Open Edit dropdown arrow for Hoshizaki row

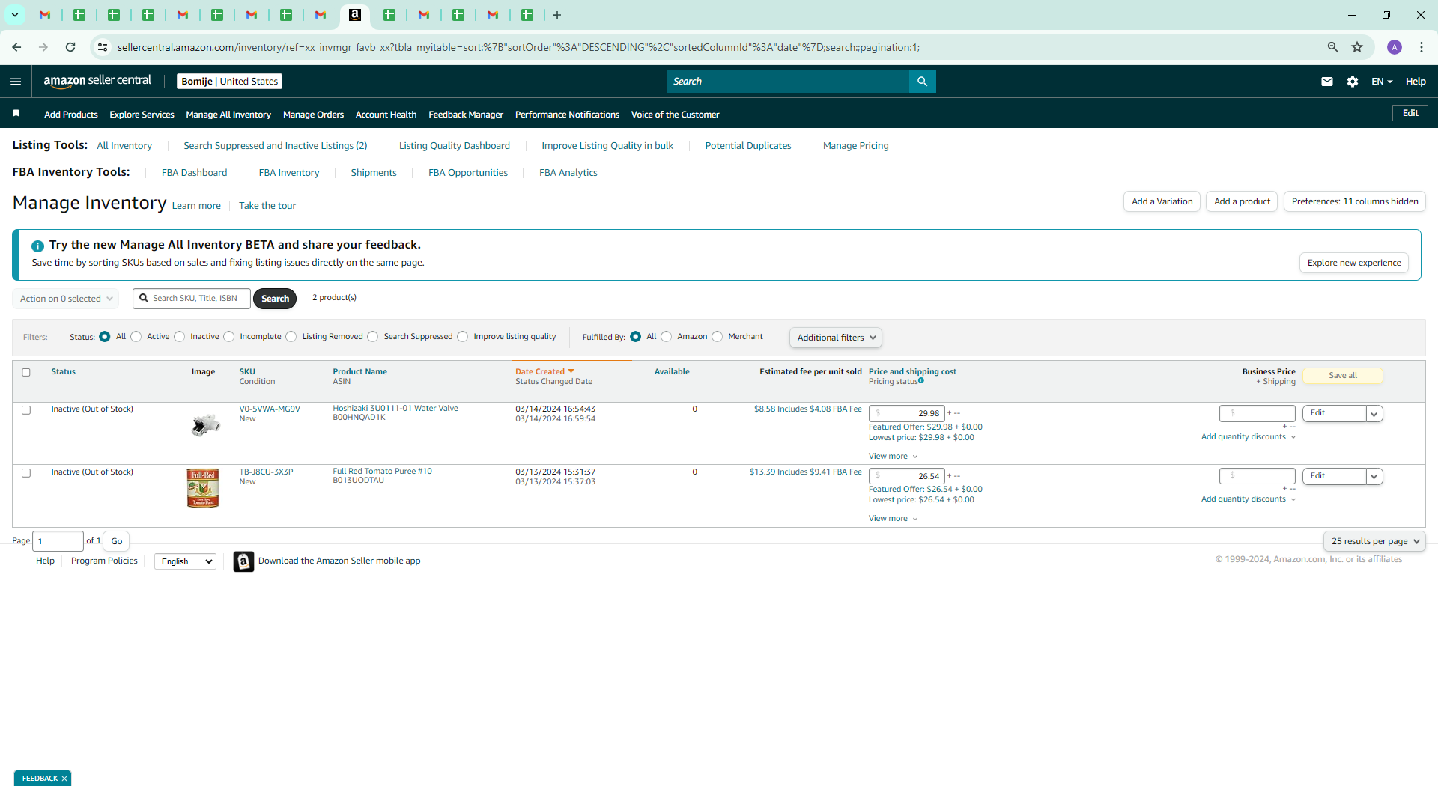pos(1374,414)
